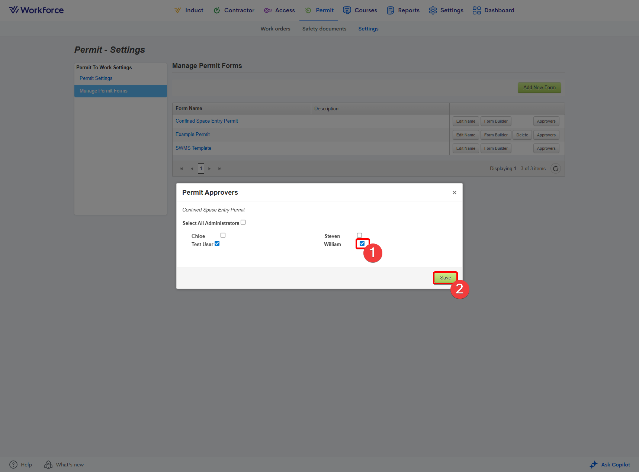The height and width of the screenshot is (472, 639).
Task: Tick the Steven approver checkbox
Action: (x=359, y=235)
